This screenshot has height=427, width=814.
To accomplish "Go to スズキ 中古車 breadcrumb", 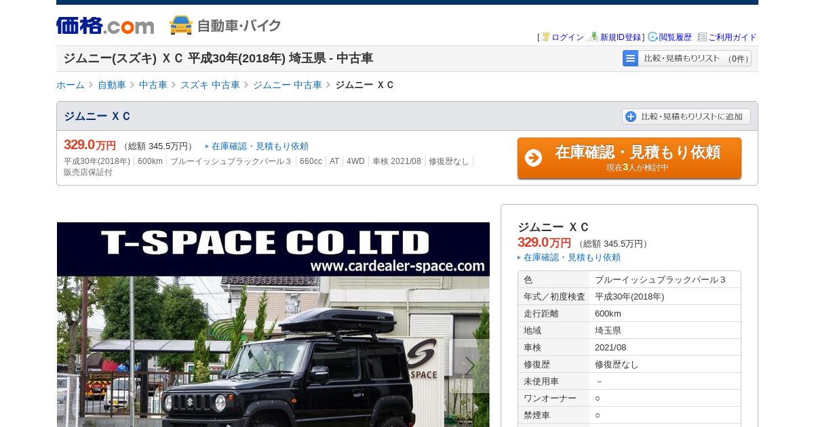I will (x=210, y=85).
